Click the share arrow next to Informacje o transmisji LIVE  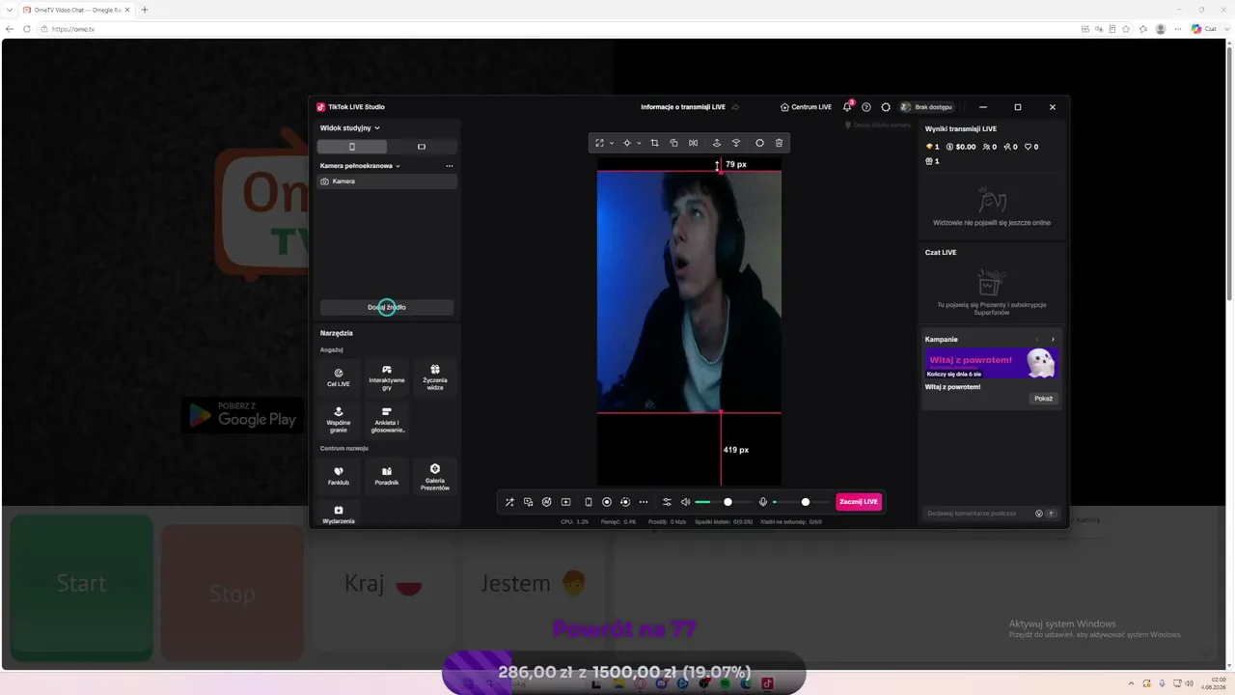(x=735, y=107)
